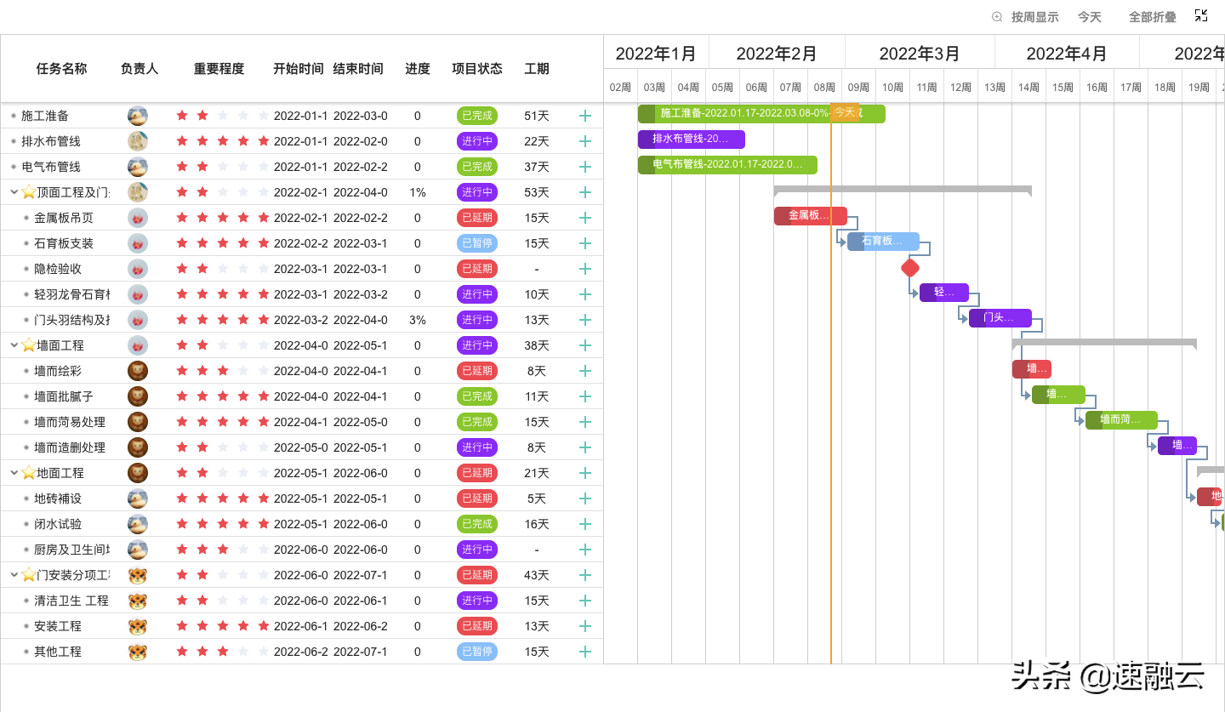Viewport: 1225px width, 712px height.
Task: Click the plus icon for 安装工程
Action: pyautogui.click(x=585, y=626)
